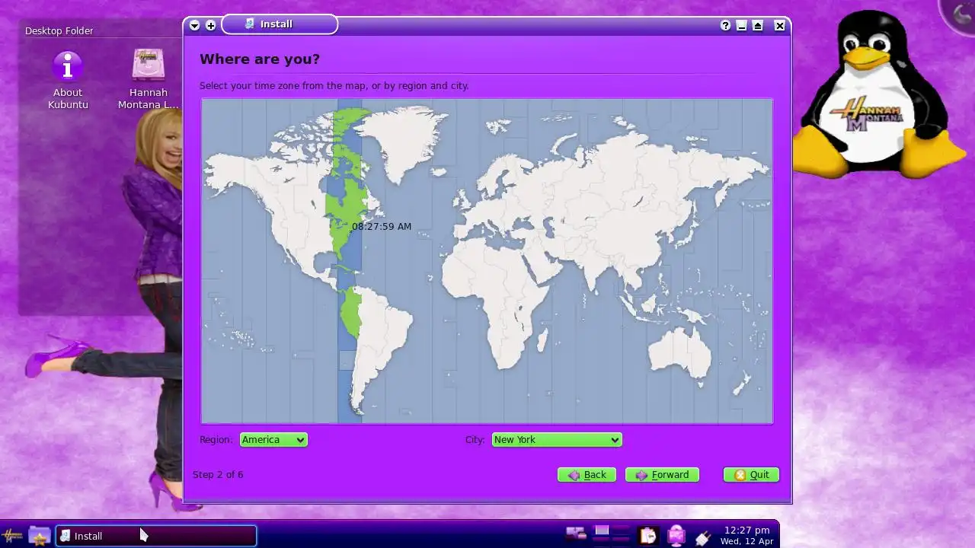Click the corner dashboard icon at top right
This screenshot has width=975, height=548.
(x=961, y=15)
